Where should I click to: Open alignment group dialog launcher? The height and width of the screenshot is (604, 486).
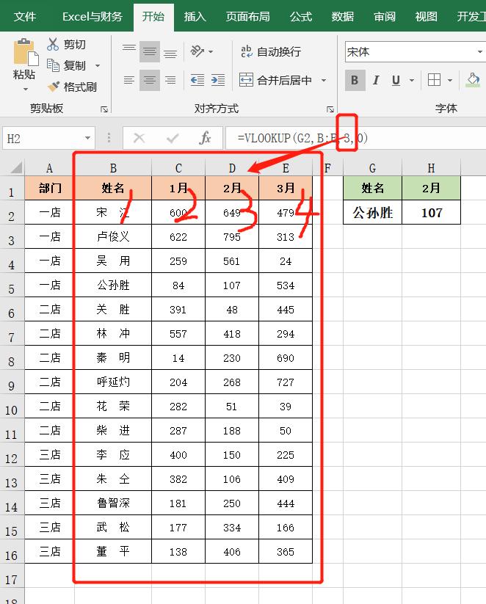point(330,109)
